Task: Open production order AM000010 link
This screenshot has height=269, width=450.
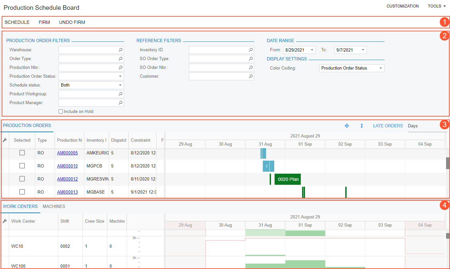Action: [x=67, y=166]
